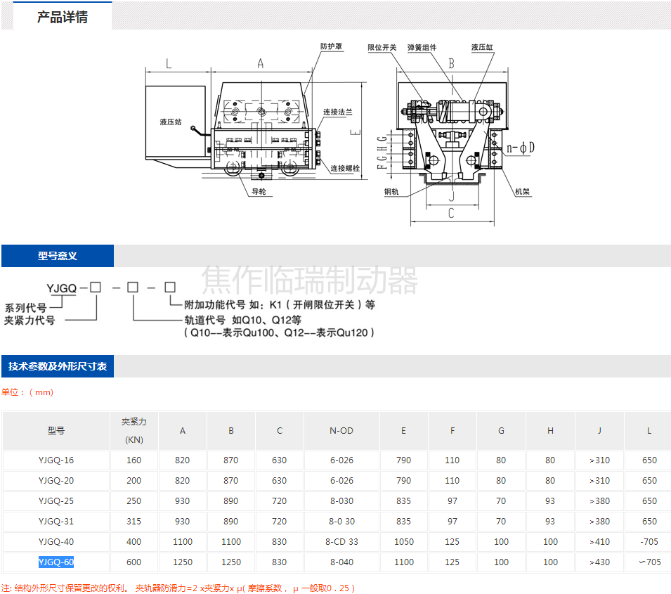Select the 型号意义 section header
This screenshot has height=594, width=671.
pyautogui.click(x=58, y=256)
